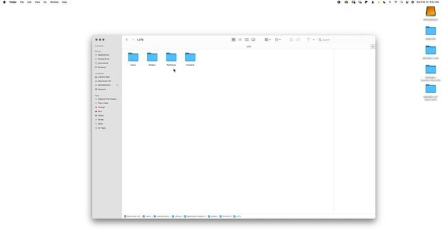Filter by the Green tag
Viewport: 442px width, 248px height.
pyautogui.click(x=101, y=116)
